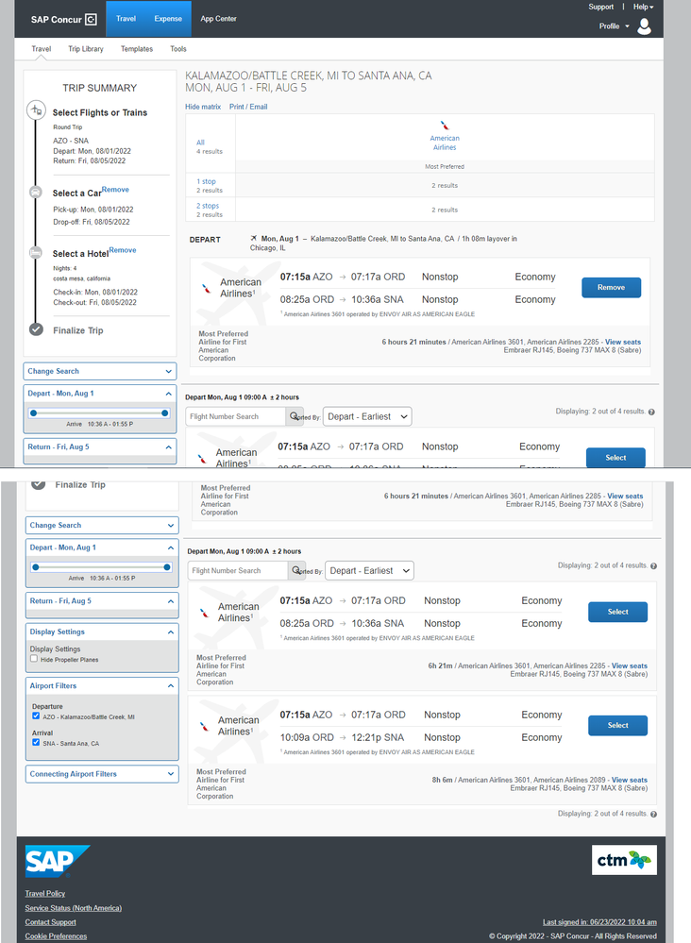Click 2 results cell in 1 stop row

[x=445, y=185]
